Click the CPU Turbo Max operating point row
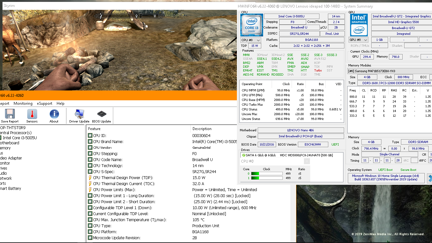Image resolution: width=432 pixels, height=243 pixels. 292,105
